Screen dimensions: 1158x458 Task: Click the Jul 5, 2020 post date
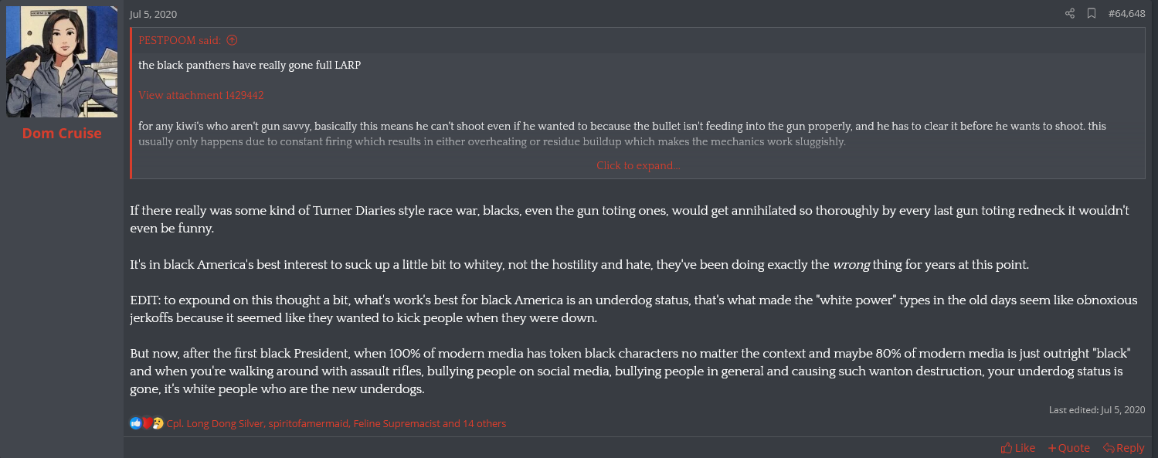[153, 14]
